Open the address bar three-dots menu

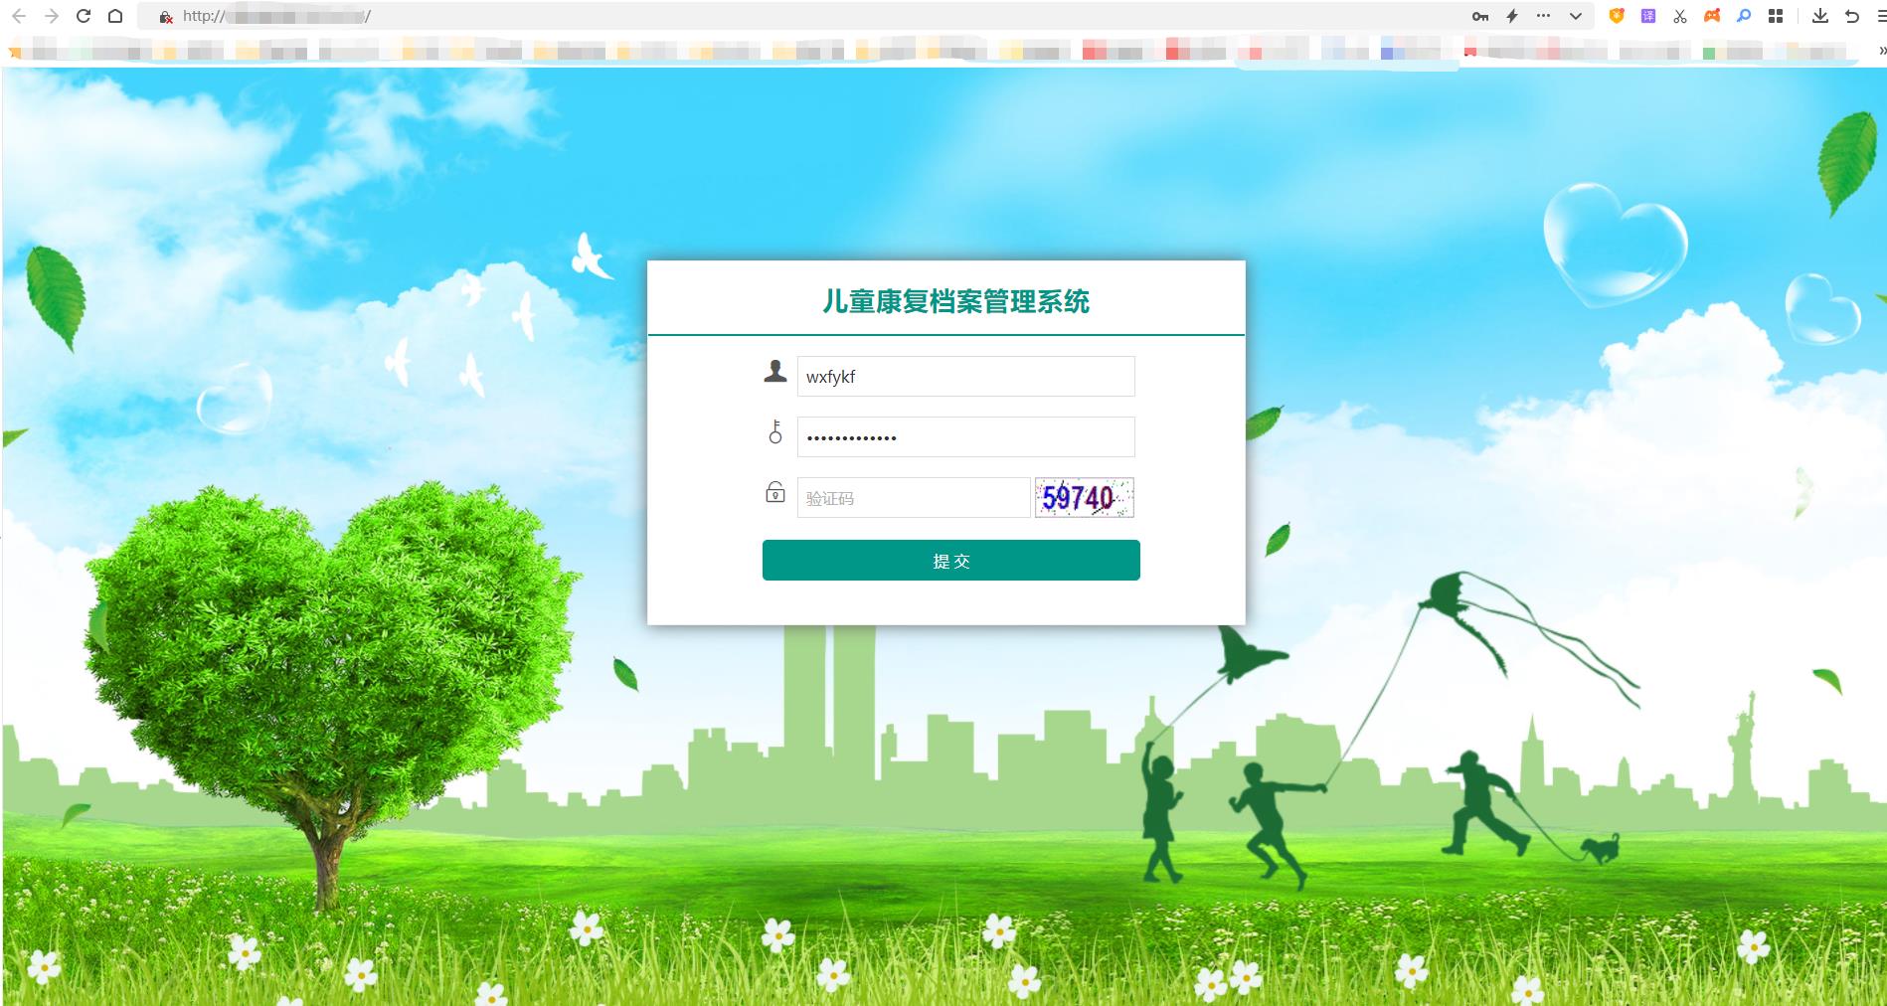(1543, 16)
